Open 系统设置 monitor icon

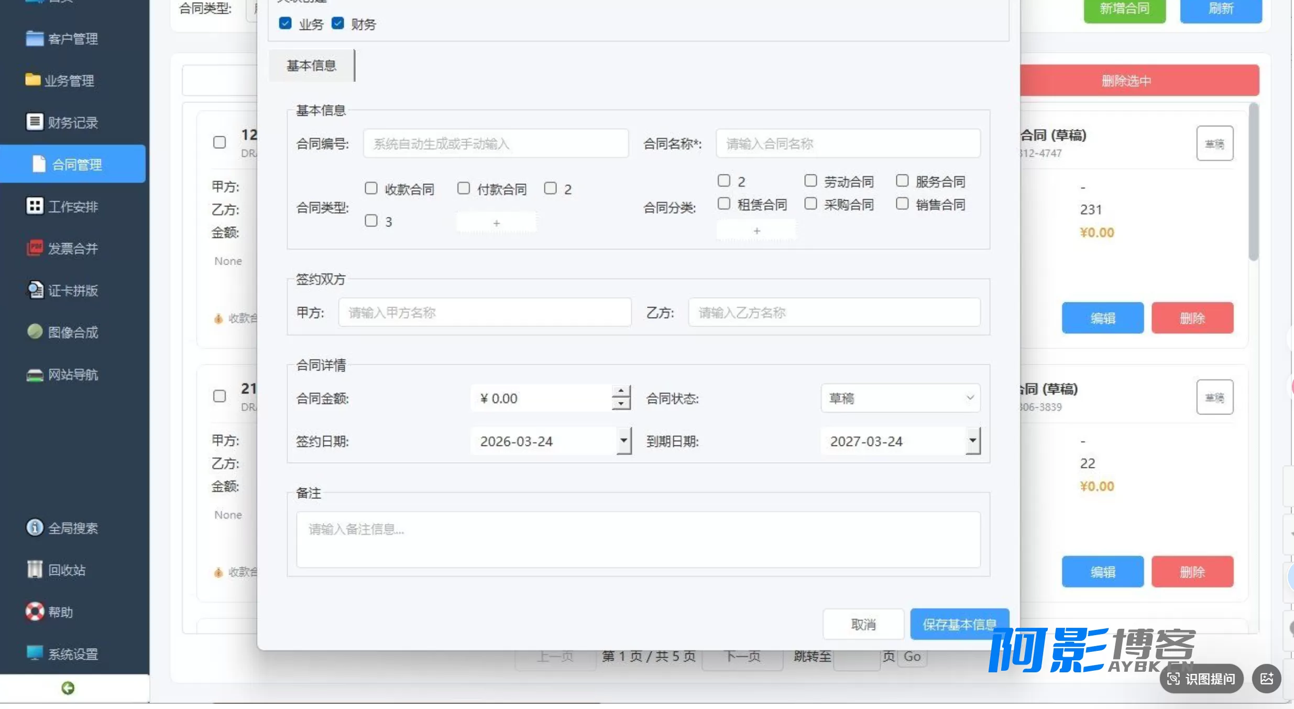pos(35,653)
